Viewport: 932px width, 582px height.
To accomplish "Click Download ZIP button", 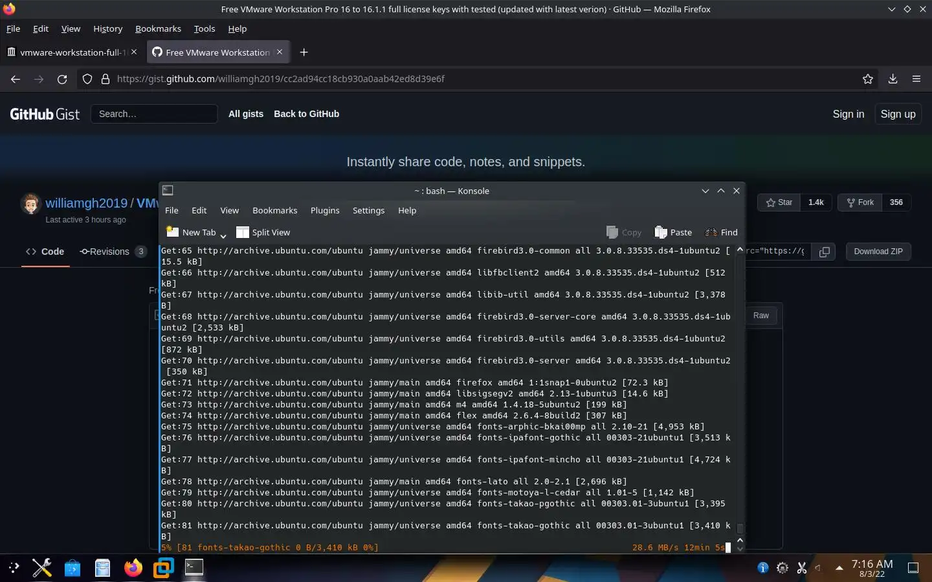I will coord(878,252).
